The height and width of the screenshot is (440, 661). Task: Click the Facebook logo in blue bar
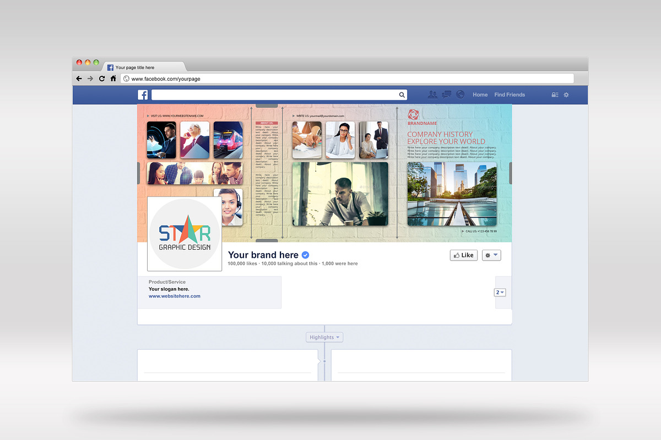tap(143, 95)
